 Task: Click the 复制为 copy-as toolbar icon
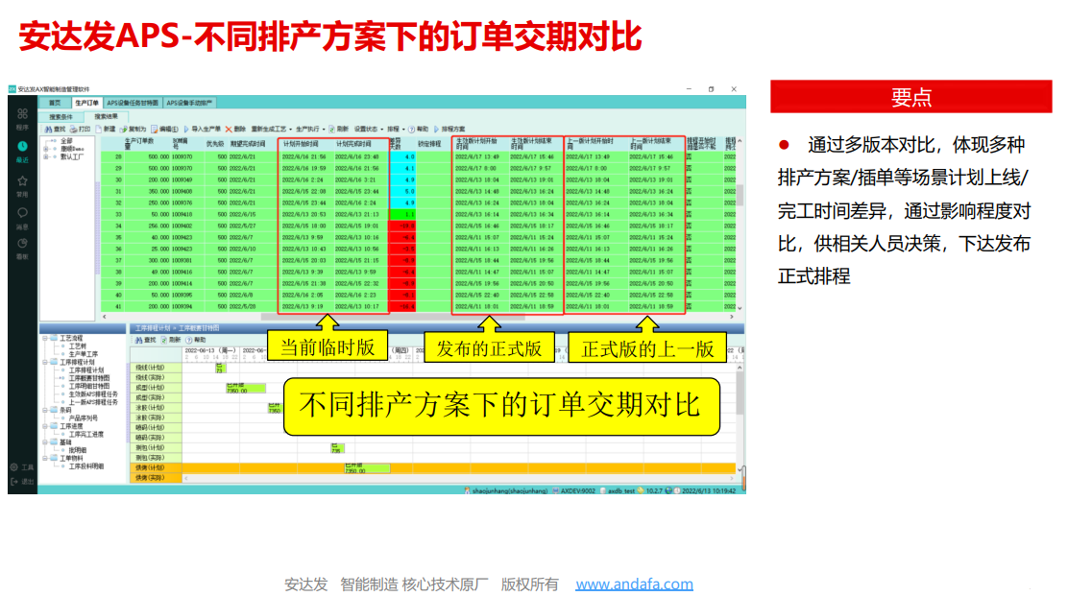click(123, 130)
